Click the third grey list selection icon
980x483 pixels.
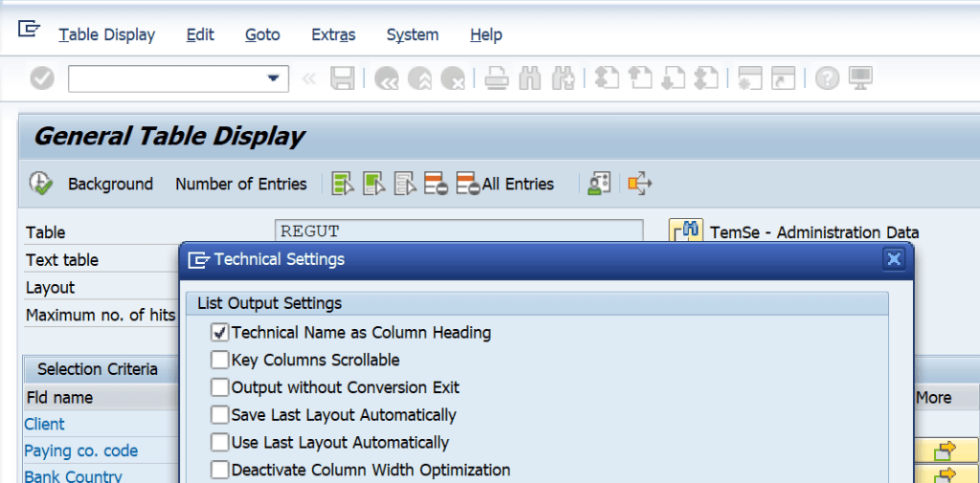(405, 184)
